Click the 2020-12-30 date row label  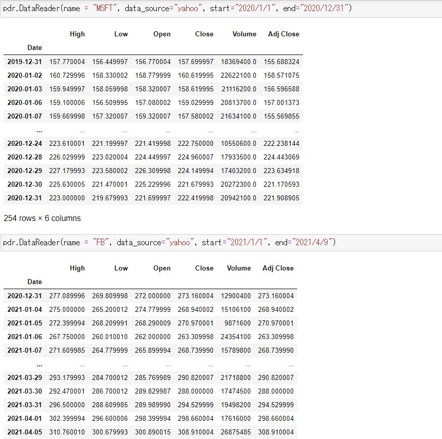[25, 184]
